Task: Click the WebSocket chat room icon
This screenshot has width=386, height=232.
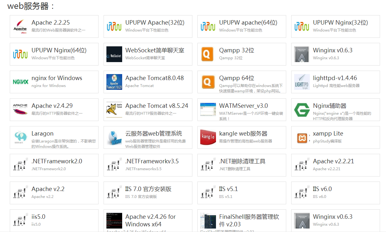Action: (114, 54)
